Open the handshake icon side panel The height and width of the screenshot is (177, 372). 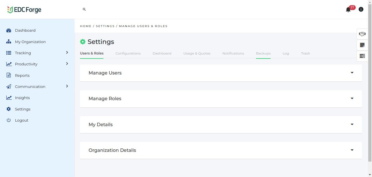coord(362,34)
